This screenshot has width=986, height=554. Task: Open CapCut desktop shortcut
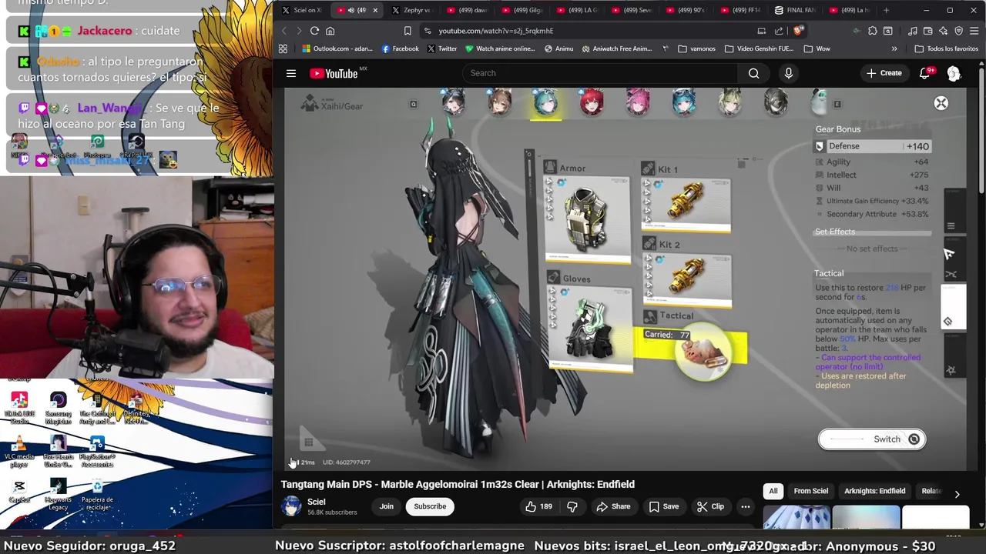pos(19,492)
